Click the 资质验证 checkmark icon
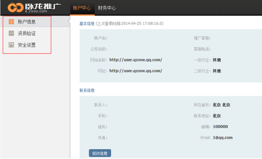 11,33
